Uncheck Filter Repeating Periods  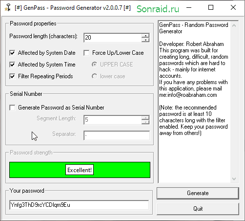pos(12,76)
